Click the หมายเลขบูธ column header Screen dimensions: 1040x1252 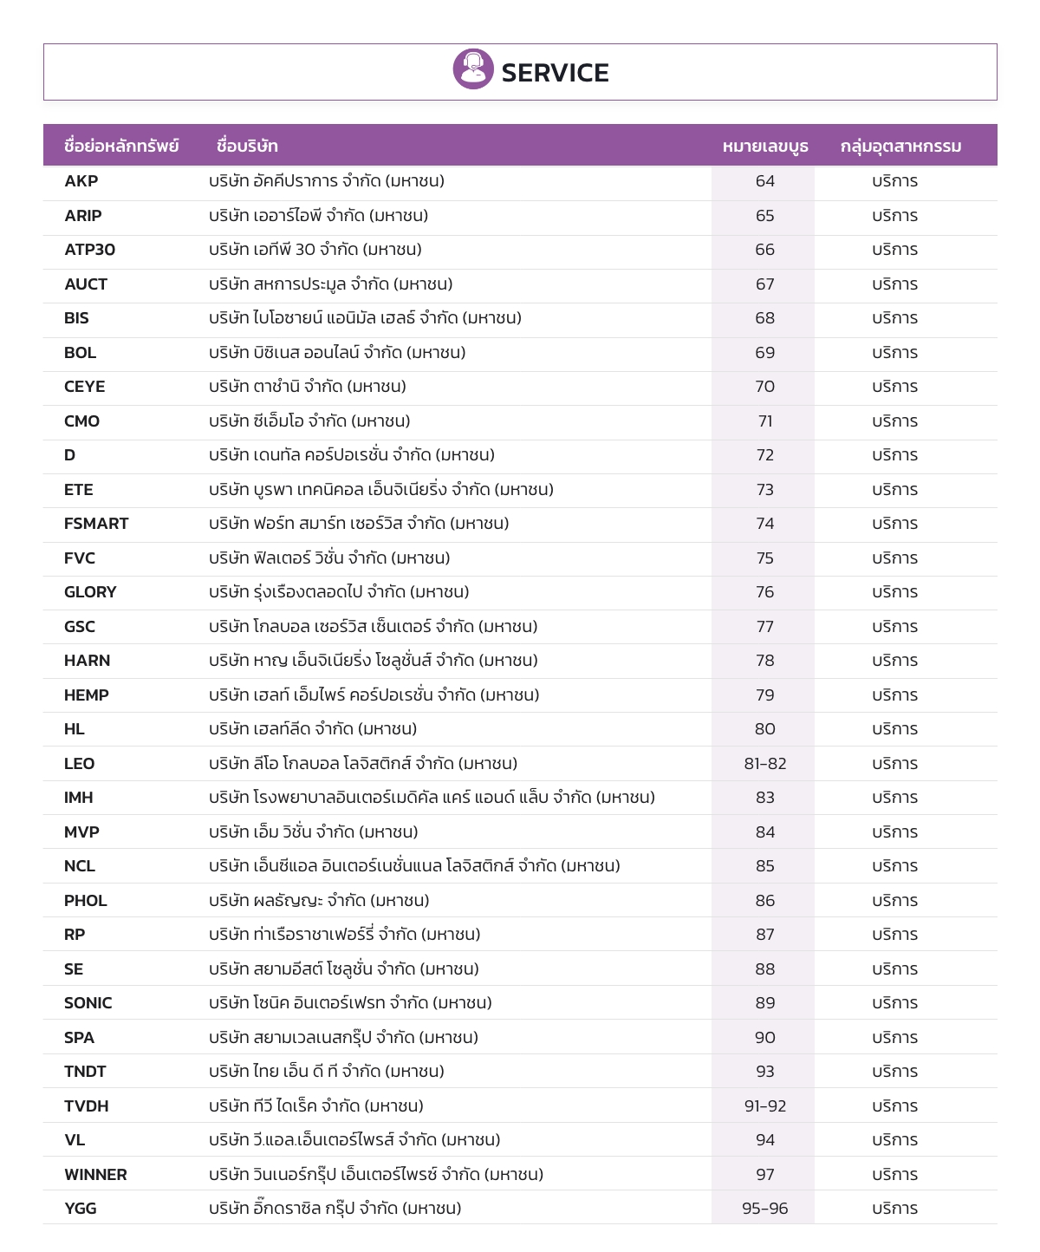pos(765,146)
